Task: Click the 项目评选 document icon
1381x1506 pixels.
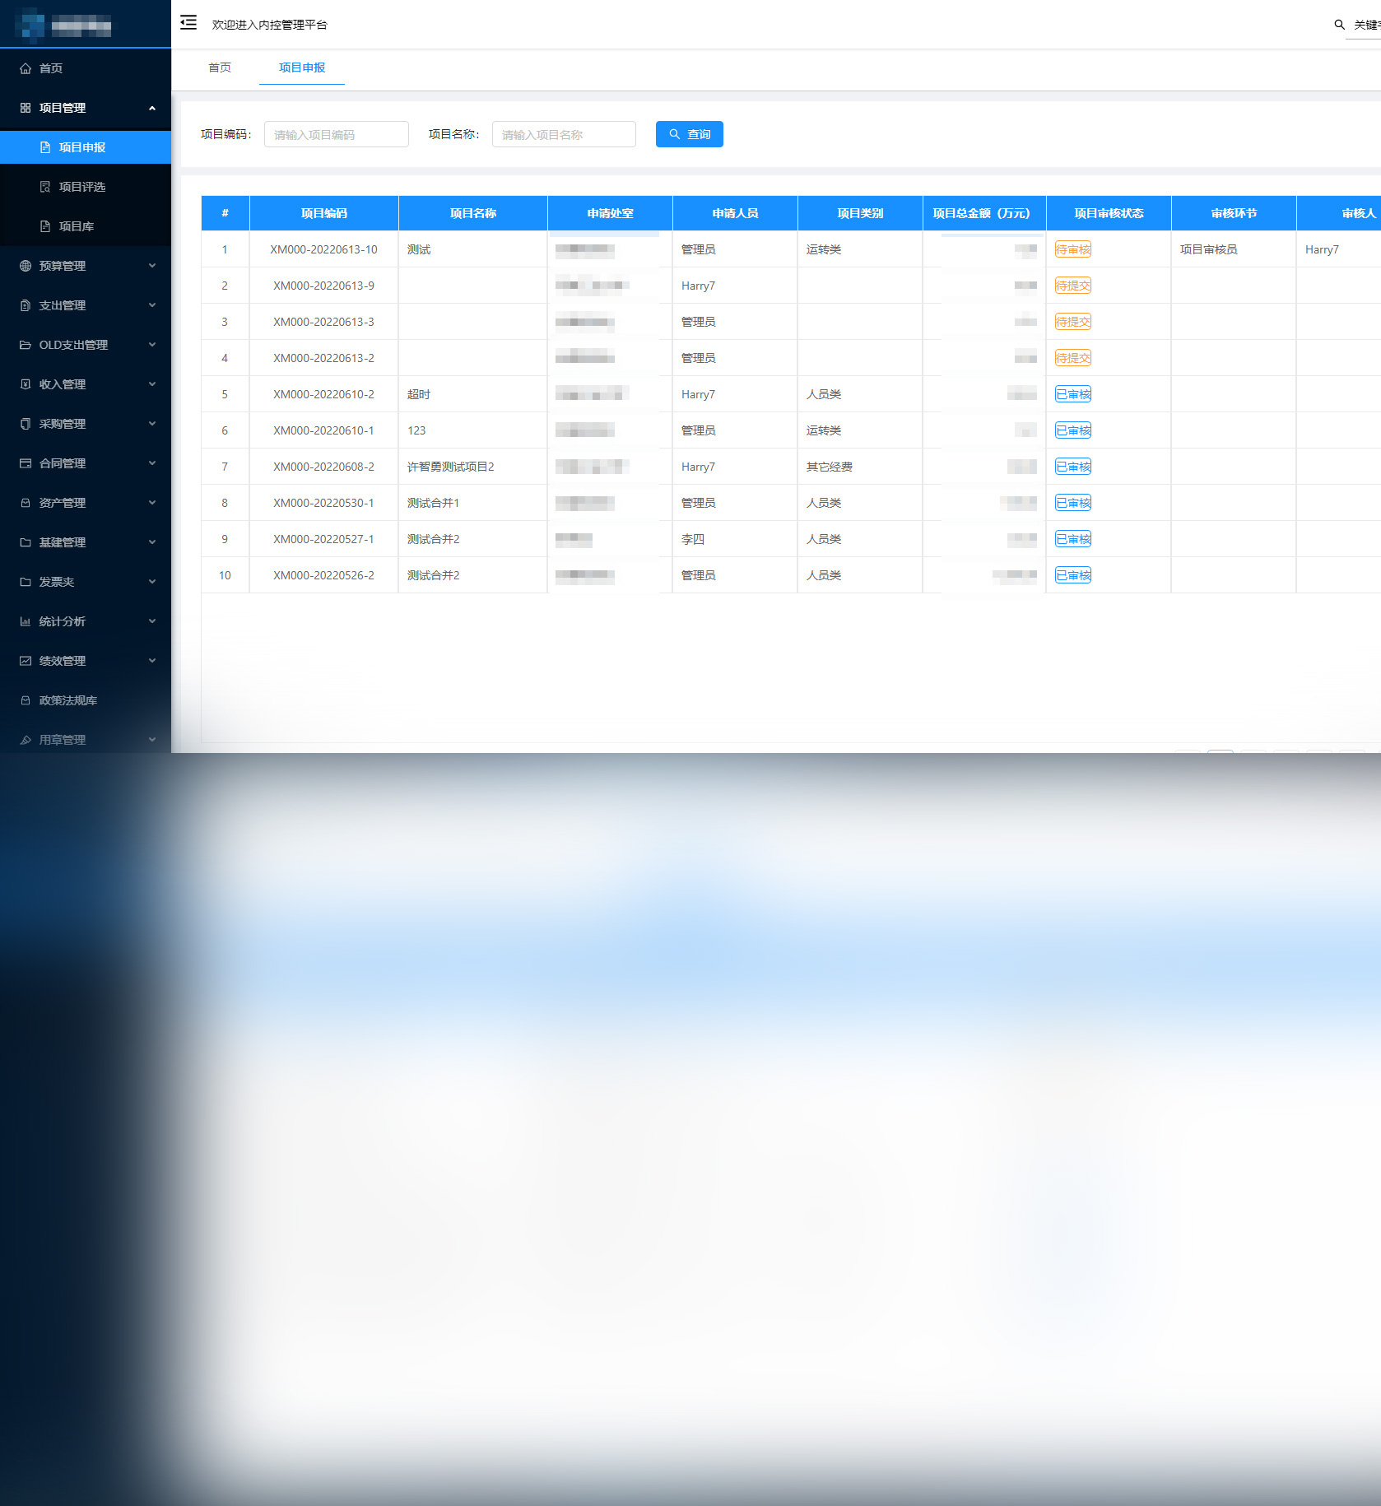Action: pos(45,187)
